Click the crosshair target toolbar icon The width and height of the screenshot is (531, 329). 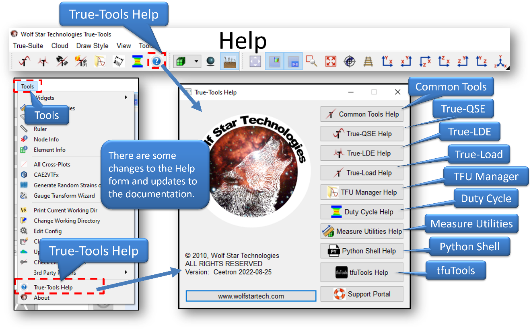pos(350,61)
